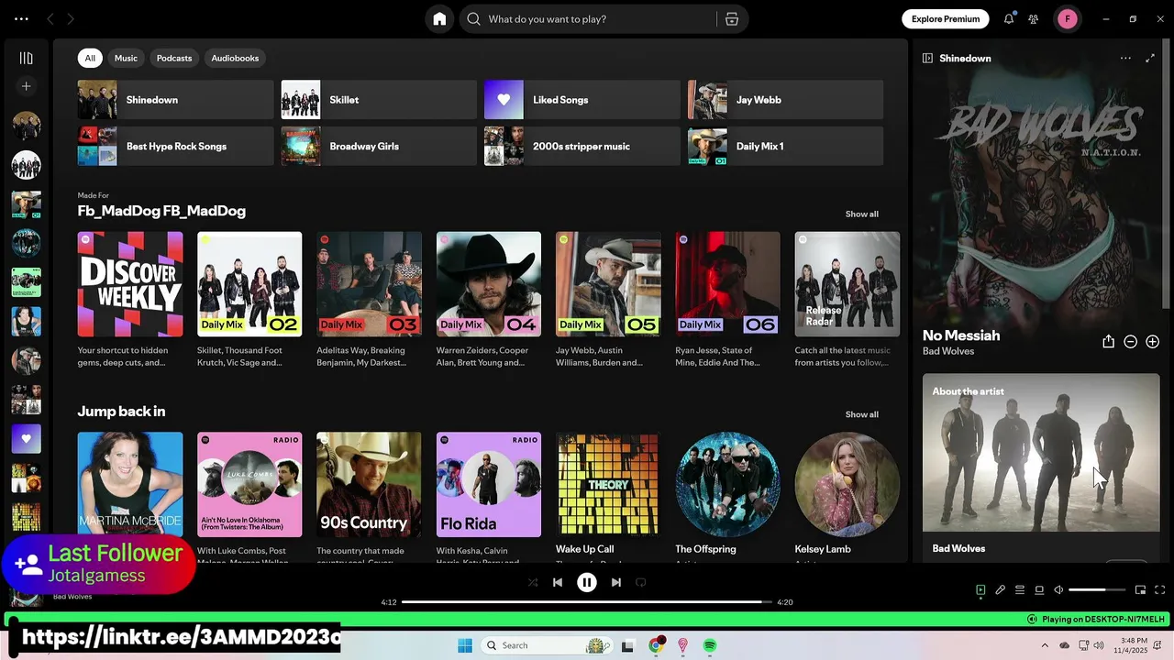Image resolution: width=1174 pixels, height=660 pixels.
Task: Open the lyrics microphone icon
Action: pos(1000,590)
